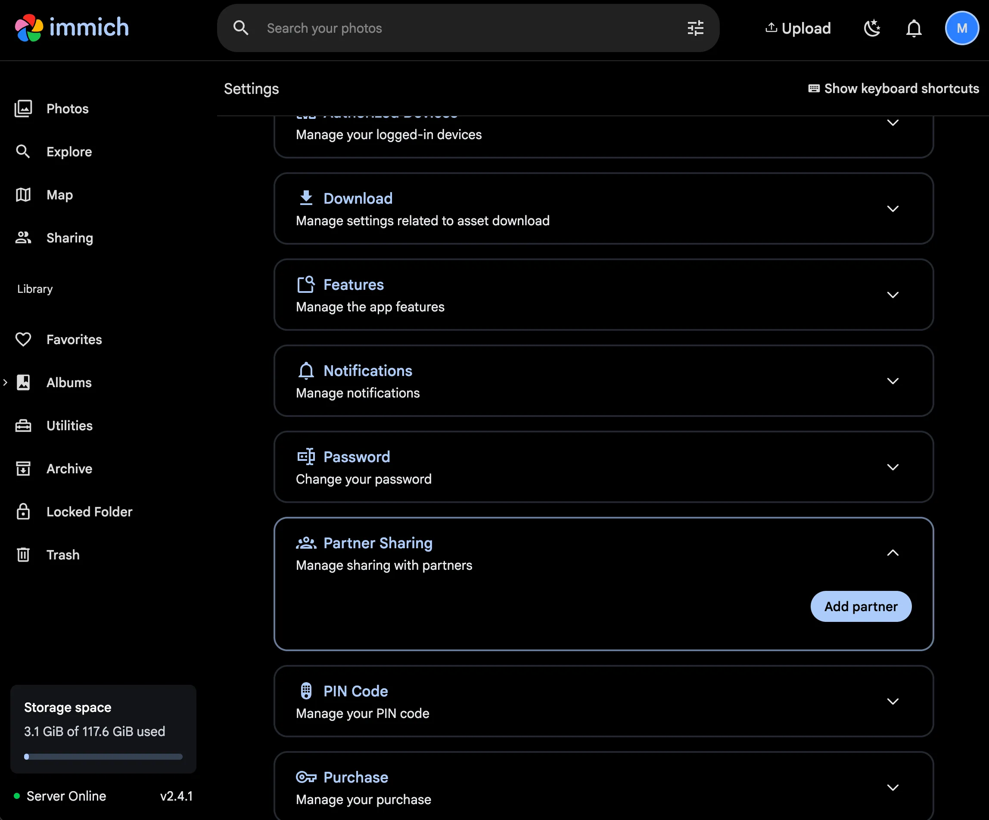
Task: Click the storage space usage bar
Action: click(103, 756)
